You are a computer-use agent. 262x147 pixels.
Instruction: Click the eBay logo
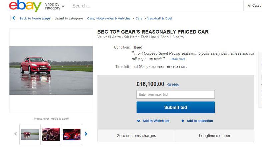tap(25, 6)
